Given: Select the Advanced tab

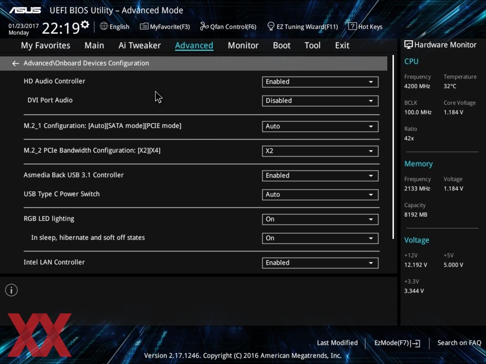Looking at the screenshot, I should coord(194,45).
